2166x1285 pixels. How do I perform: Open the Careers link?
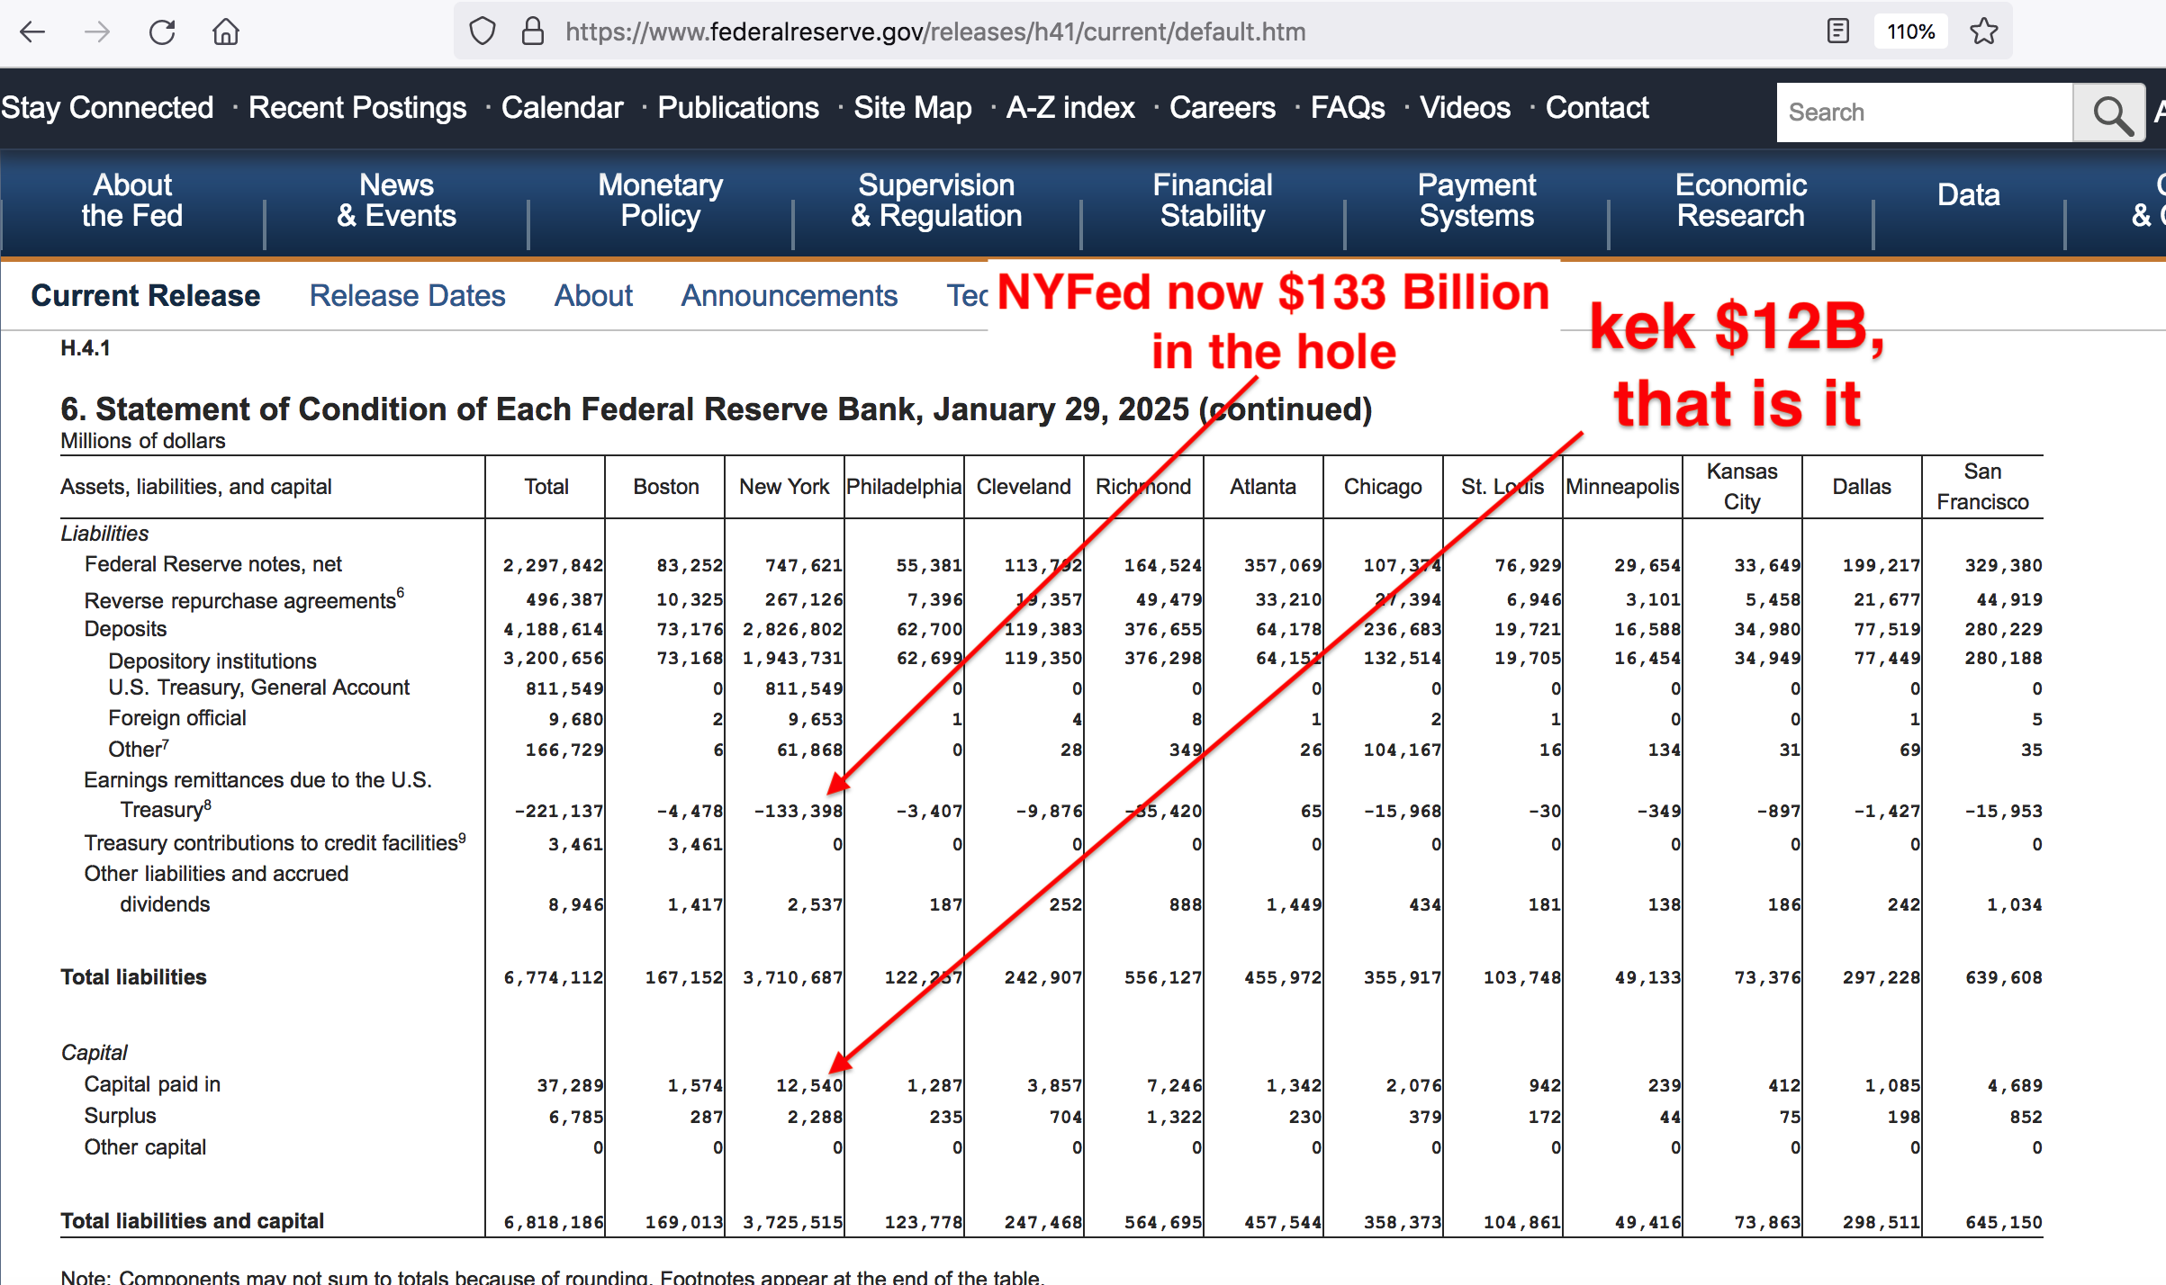1222,108
